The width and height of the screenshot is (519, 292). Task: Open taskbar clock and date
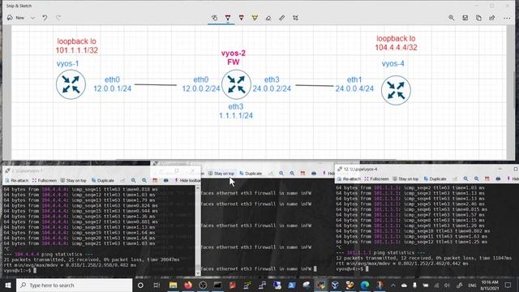490,285
